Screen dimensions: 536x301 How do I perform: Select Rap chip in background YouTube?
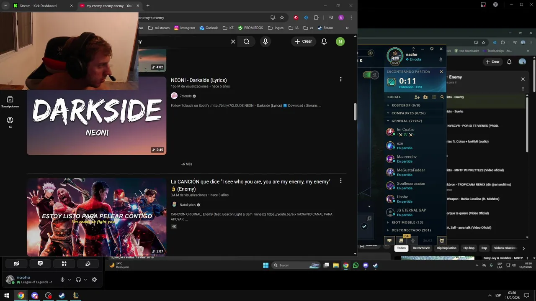(484, 248)
